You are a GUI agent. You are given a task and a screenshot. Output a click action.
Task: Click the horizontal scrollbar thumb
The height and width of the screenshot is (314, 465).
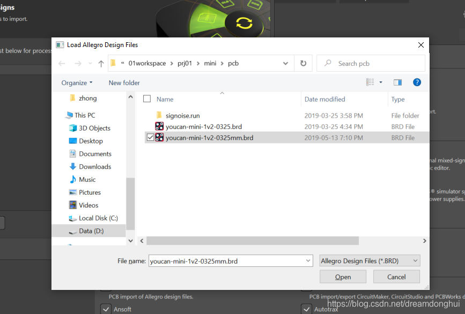pyautogui.click(x=253, y=241)
